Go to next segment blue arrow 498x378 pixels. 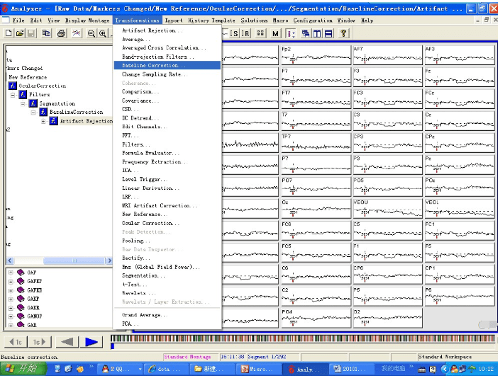91,342
